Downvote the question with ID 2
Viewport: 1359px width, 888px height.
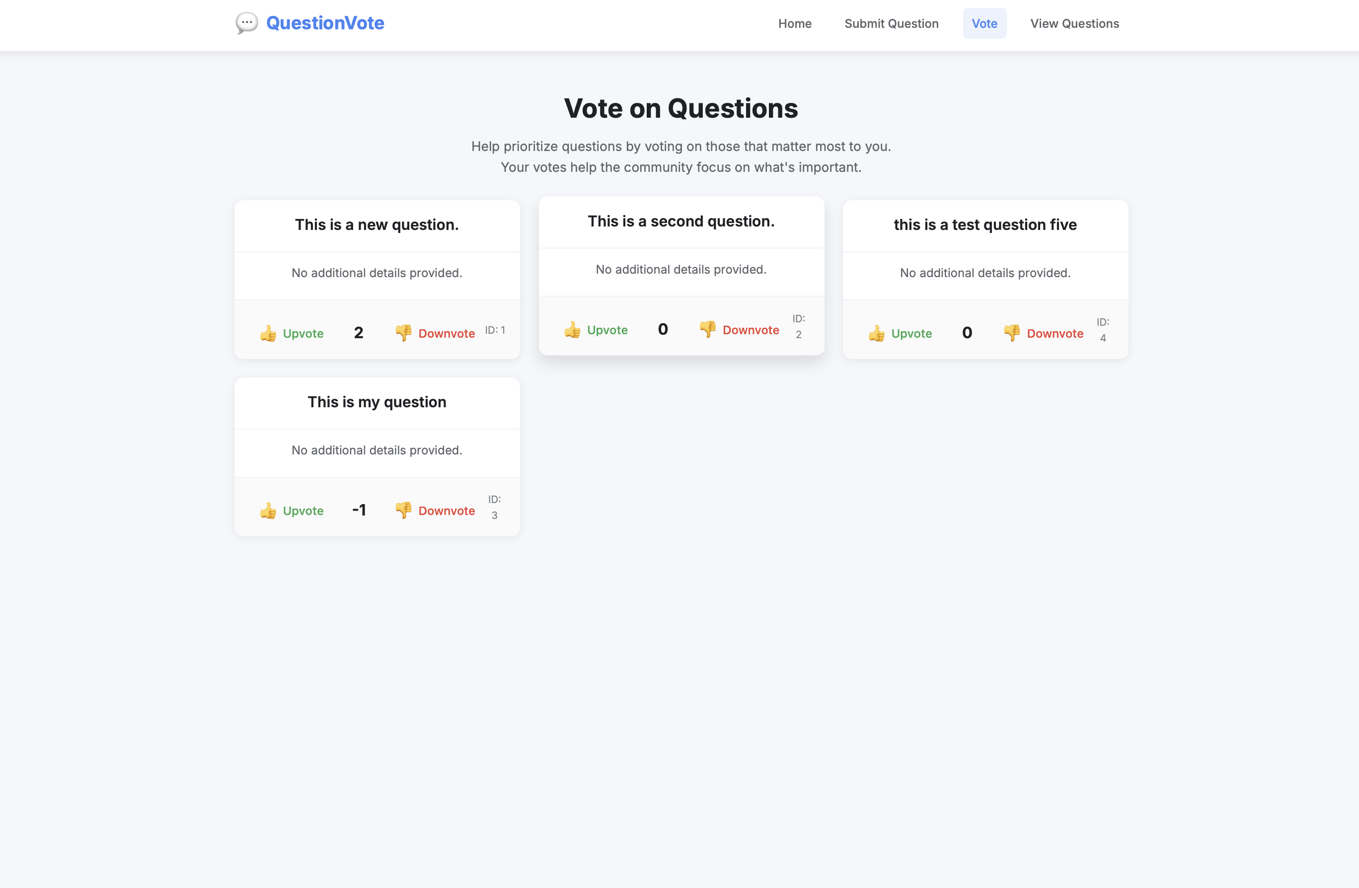tap(740, 329)
